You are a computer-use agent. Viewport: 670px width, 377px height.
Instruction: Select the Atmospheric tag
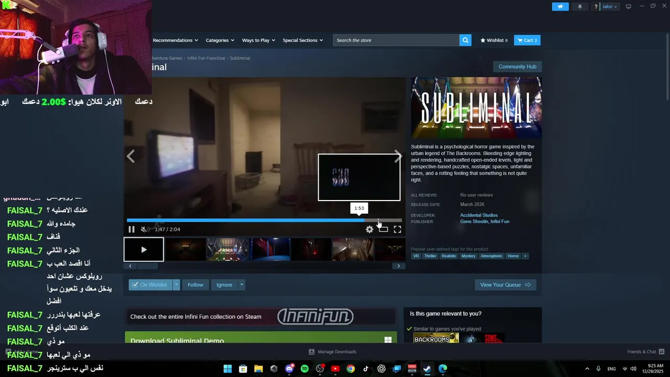tap(492, 256)
